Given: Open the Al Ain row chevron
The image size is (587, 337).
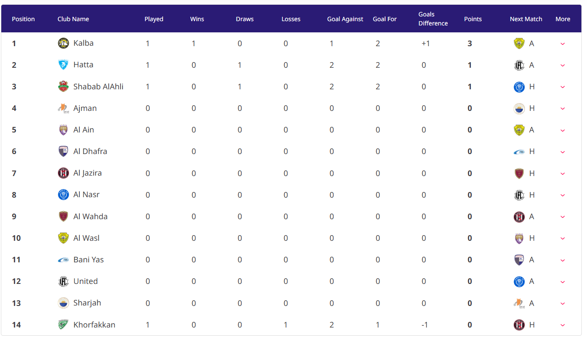Looking at the screenshot, I should [x=562, y=130].
